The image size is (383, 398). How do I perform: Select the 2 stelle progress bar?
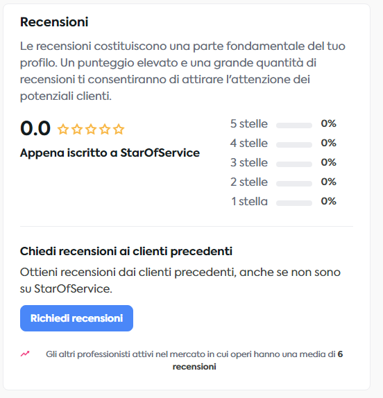click(x=294, y=184)
